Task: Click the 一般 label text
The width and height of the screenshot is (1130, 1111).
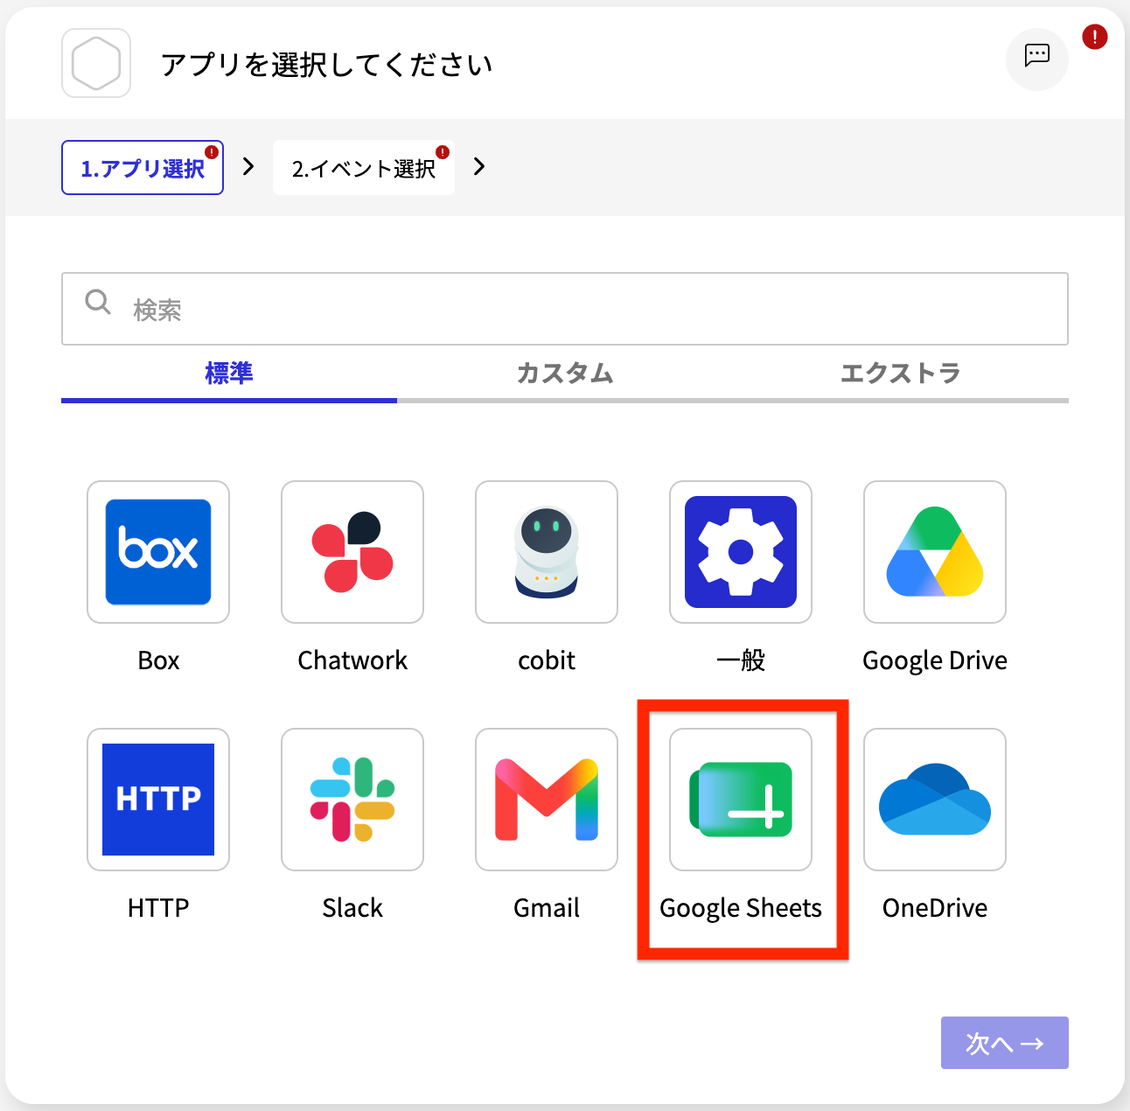Action: click(741, 660)
